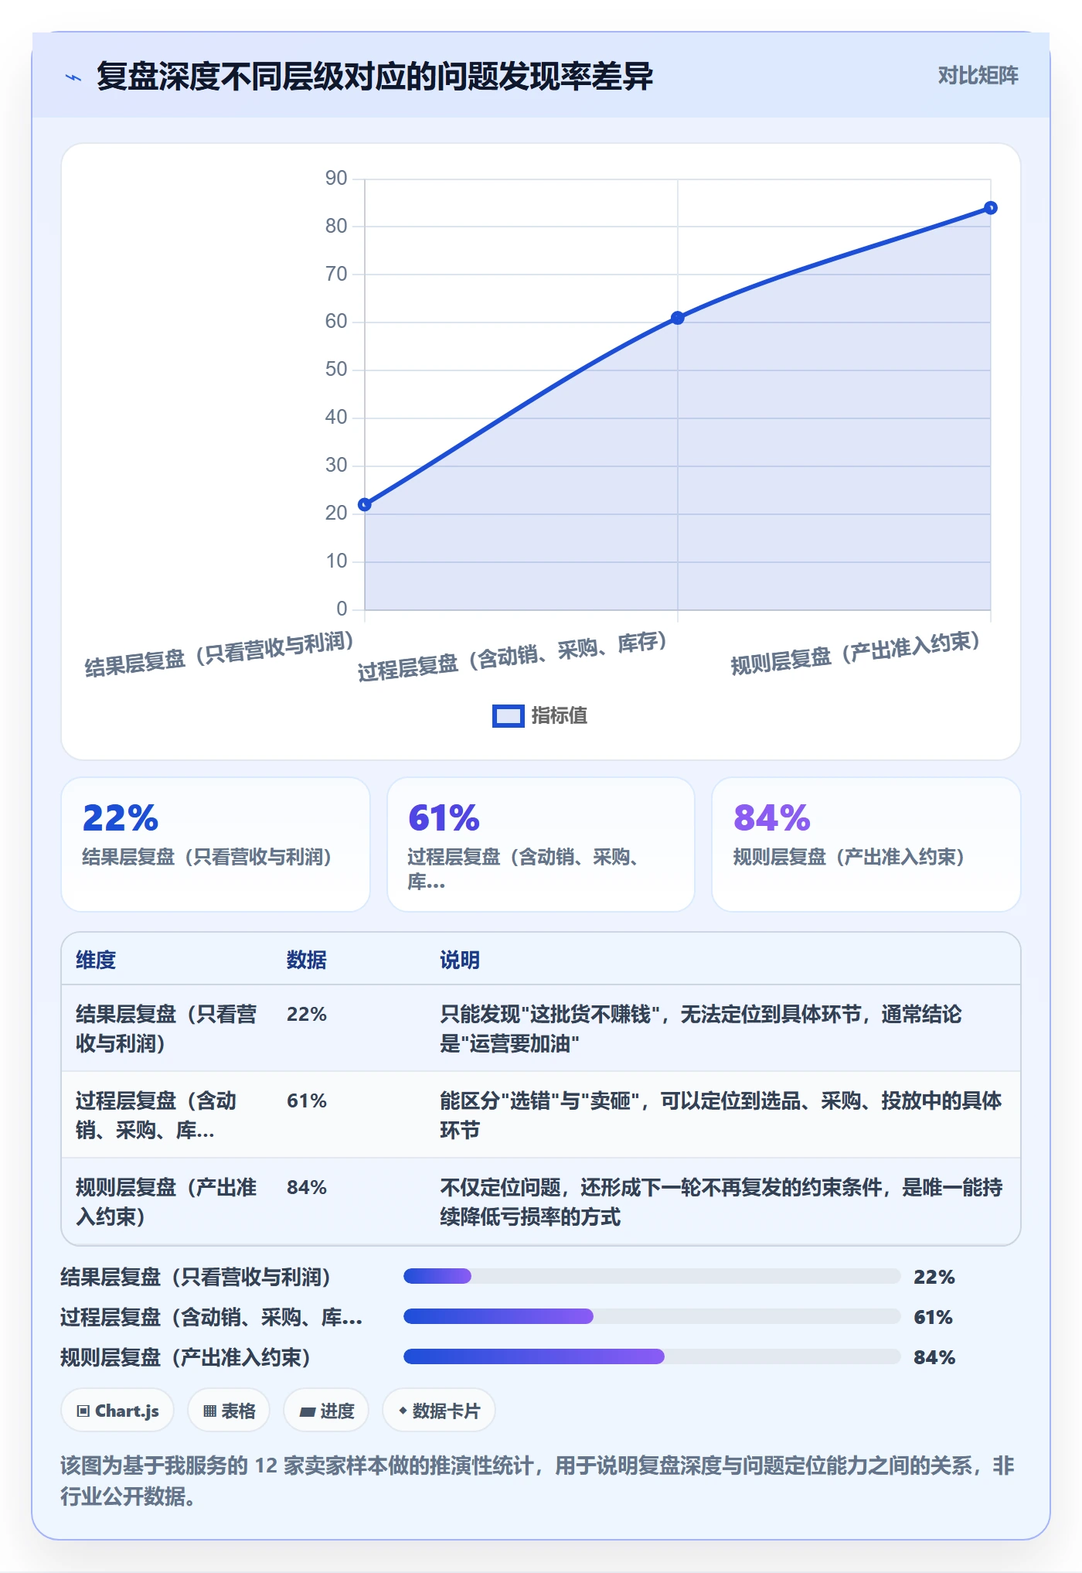1082x1573 pixels.
Task: Click the y-axis tick label 50
Action: click(x=336, y=370)
